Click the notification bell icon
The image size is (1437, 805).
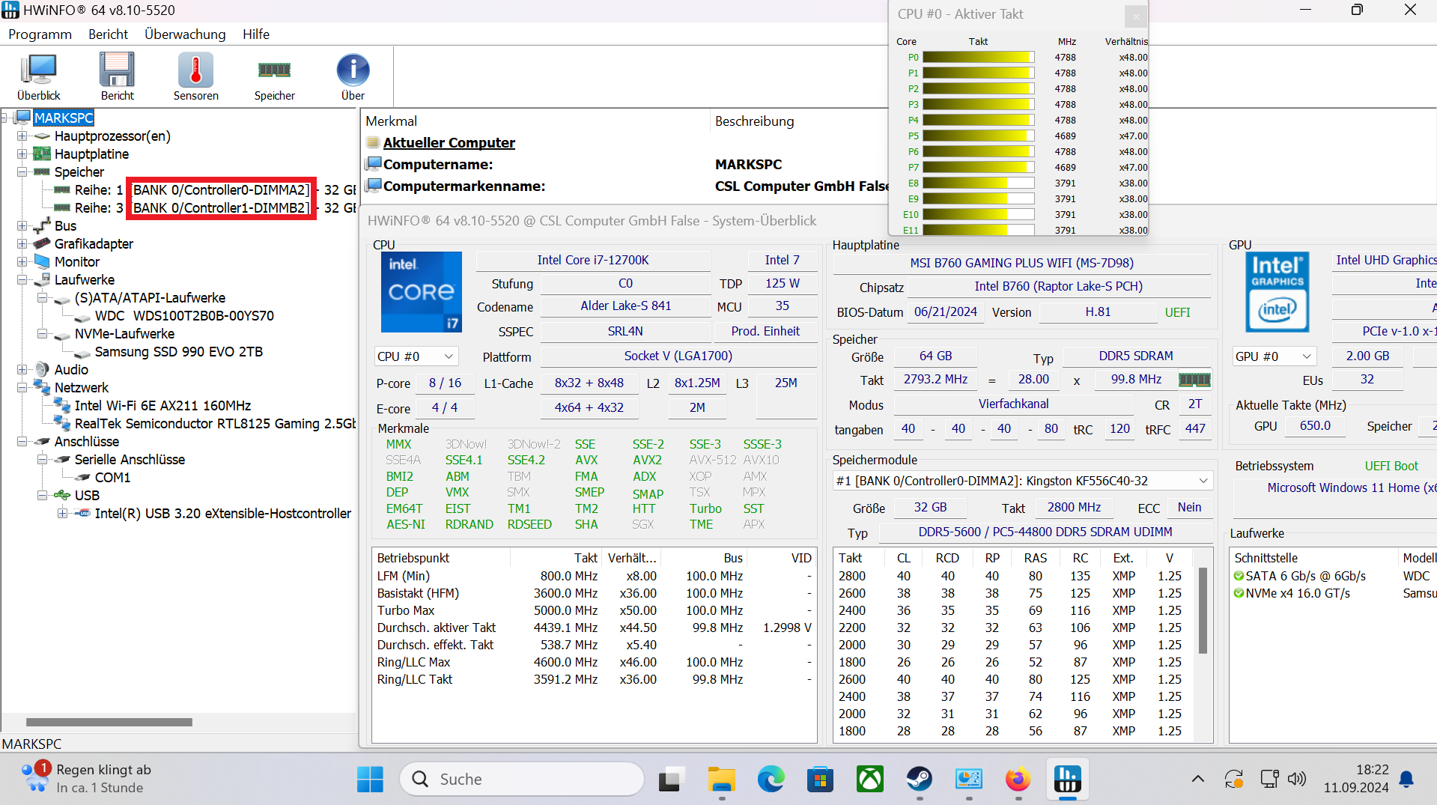tap(1406, 780)
